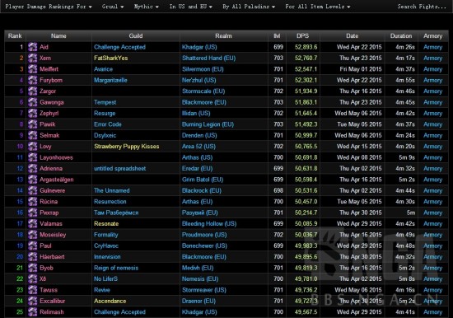Open Armory link for Zargor's row

(x=432, y=91)
